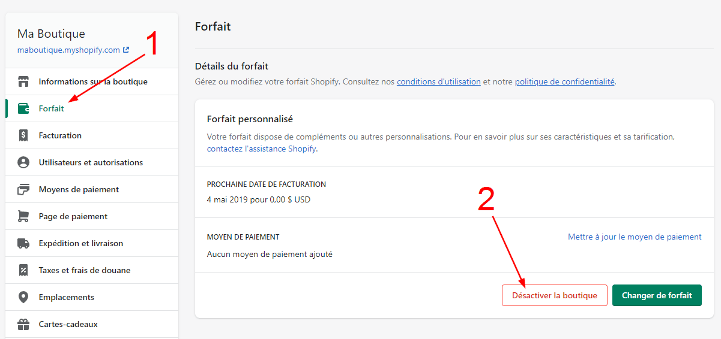Click the wallet icon next to Forfait
Viewport: 721px width, 339px height.
click(23, 108)
